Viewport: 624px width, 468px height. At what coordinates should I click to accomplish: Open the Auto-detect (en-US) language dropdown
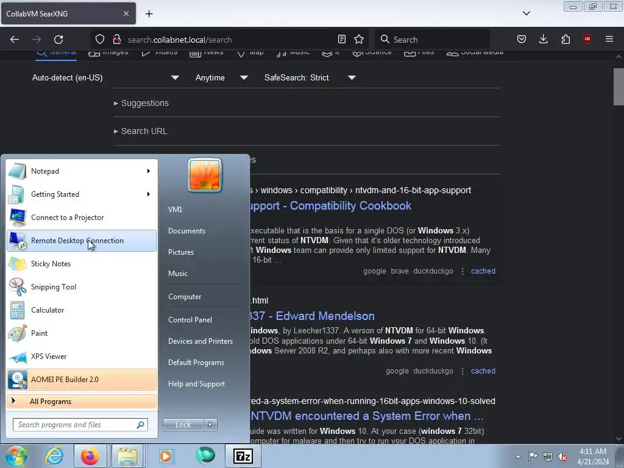click(x=105, y=77)
